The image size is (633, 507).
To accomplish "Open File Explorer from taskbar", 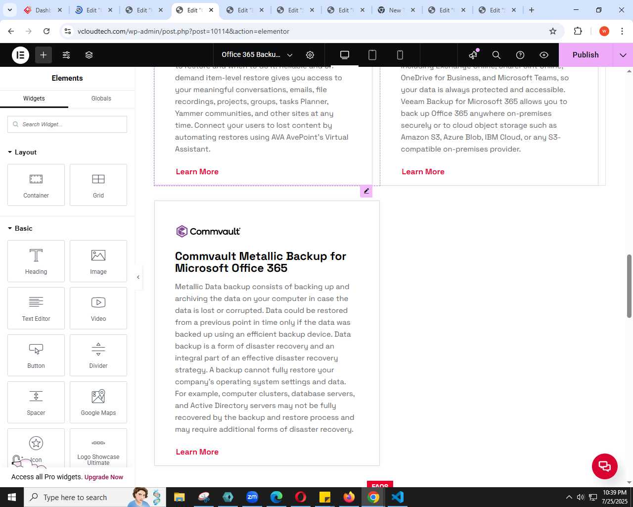I will click(x=179, y=497).
